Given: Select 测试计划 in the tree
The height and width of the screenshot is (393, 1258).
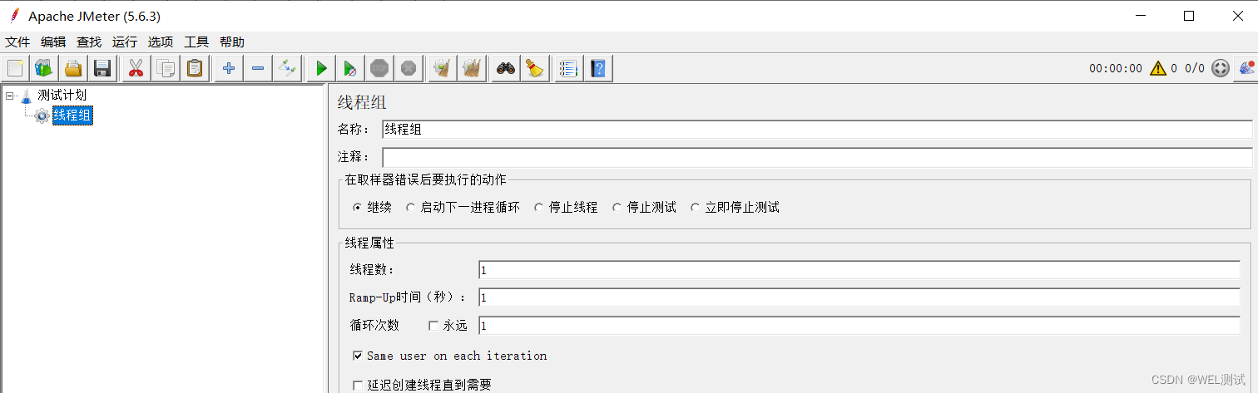Looking at the screenshot, I should [62, 96].
